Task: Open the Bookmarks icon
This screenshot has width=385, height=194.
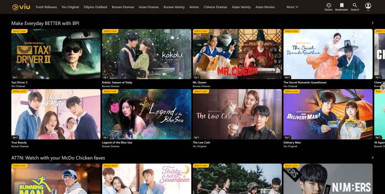Action: click(342, 5)
